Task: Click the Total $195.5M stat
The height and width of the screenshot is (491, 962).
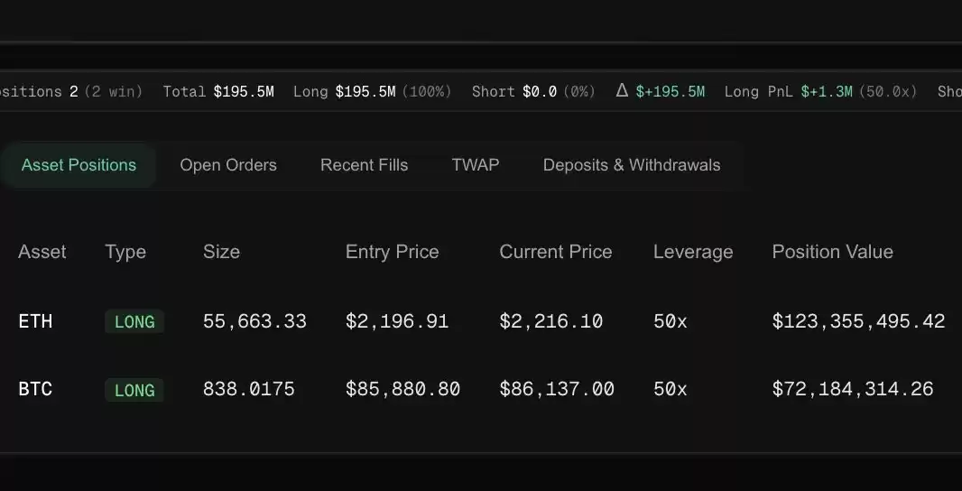Action: point(218,91)
